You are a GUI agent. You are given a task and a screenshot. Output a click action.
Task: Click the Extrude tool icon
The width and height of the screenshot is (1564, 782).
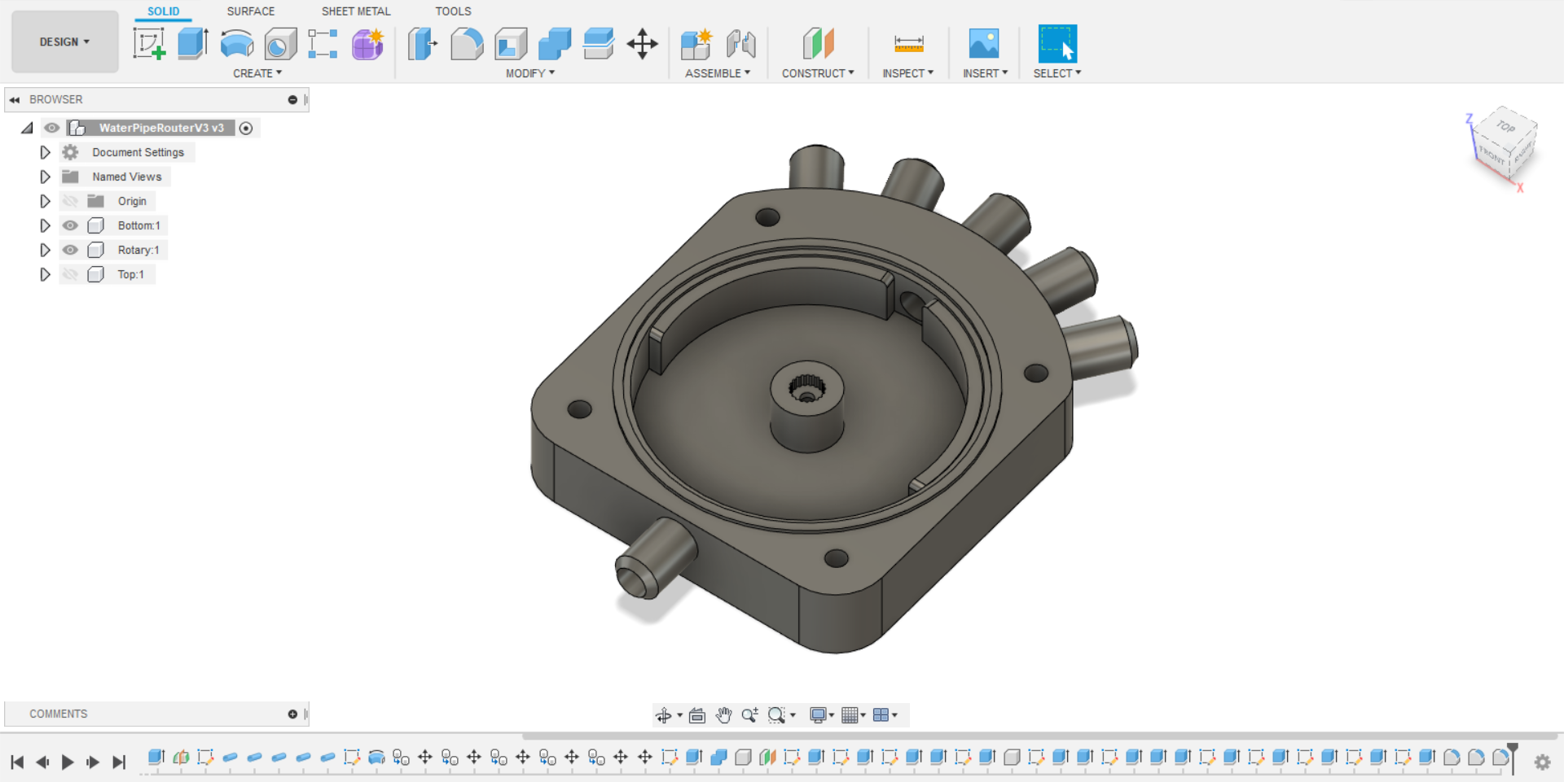[x=193, y=44]
